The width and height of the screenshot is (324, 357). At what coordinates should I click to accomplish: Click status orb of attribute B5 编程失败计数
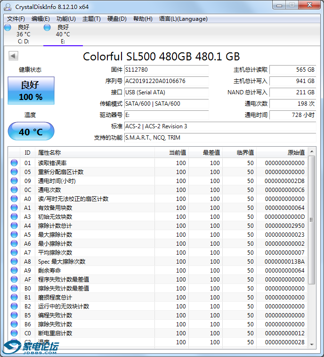pyautogui.click(x=14, y=315)
